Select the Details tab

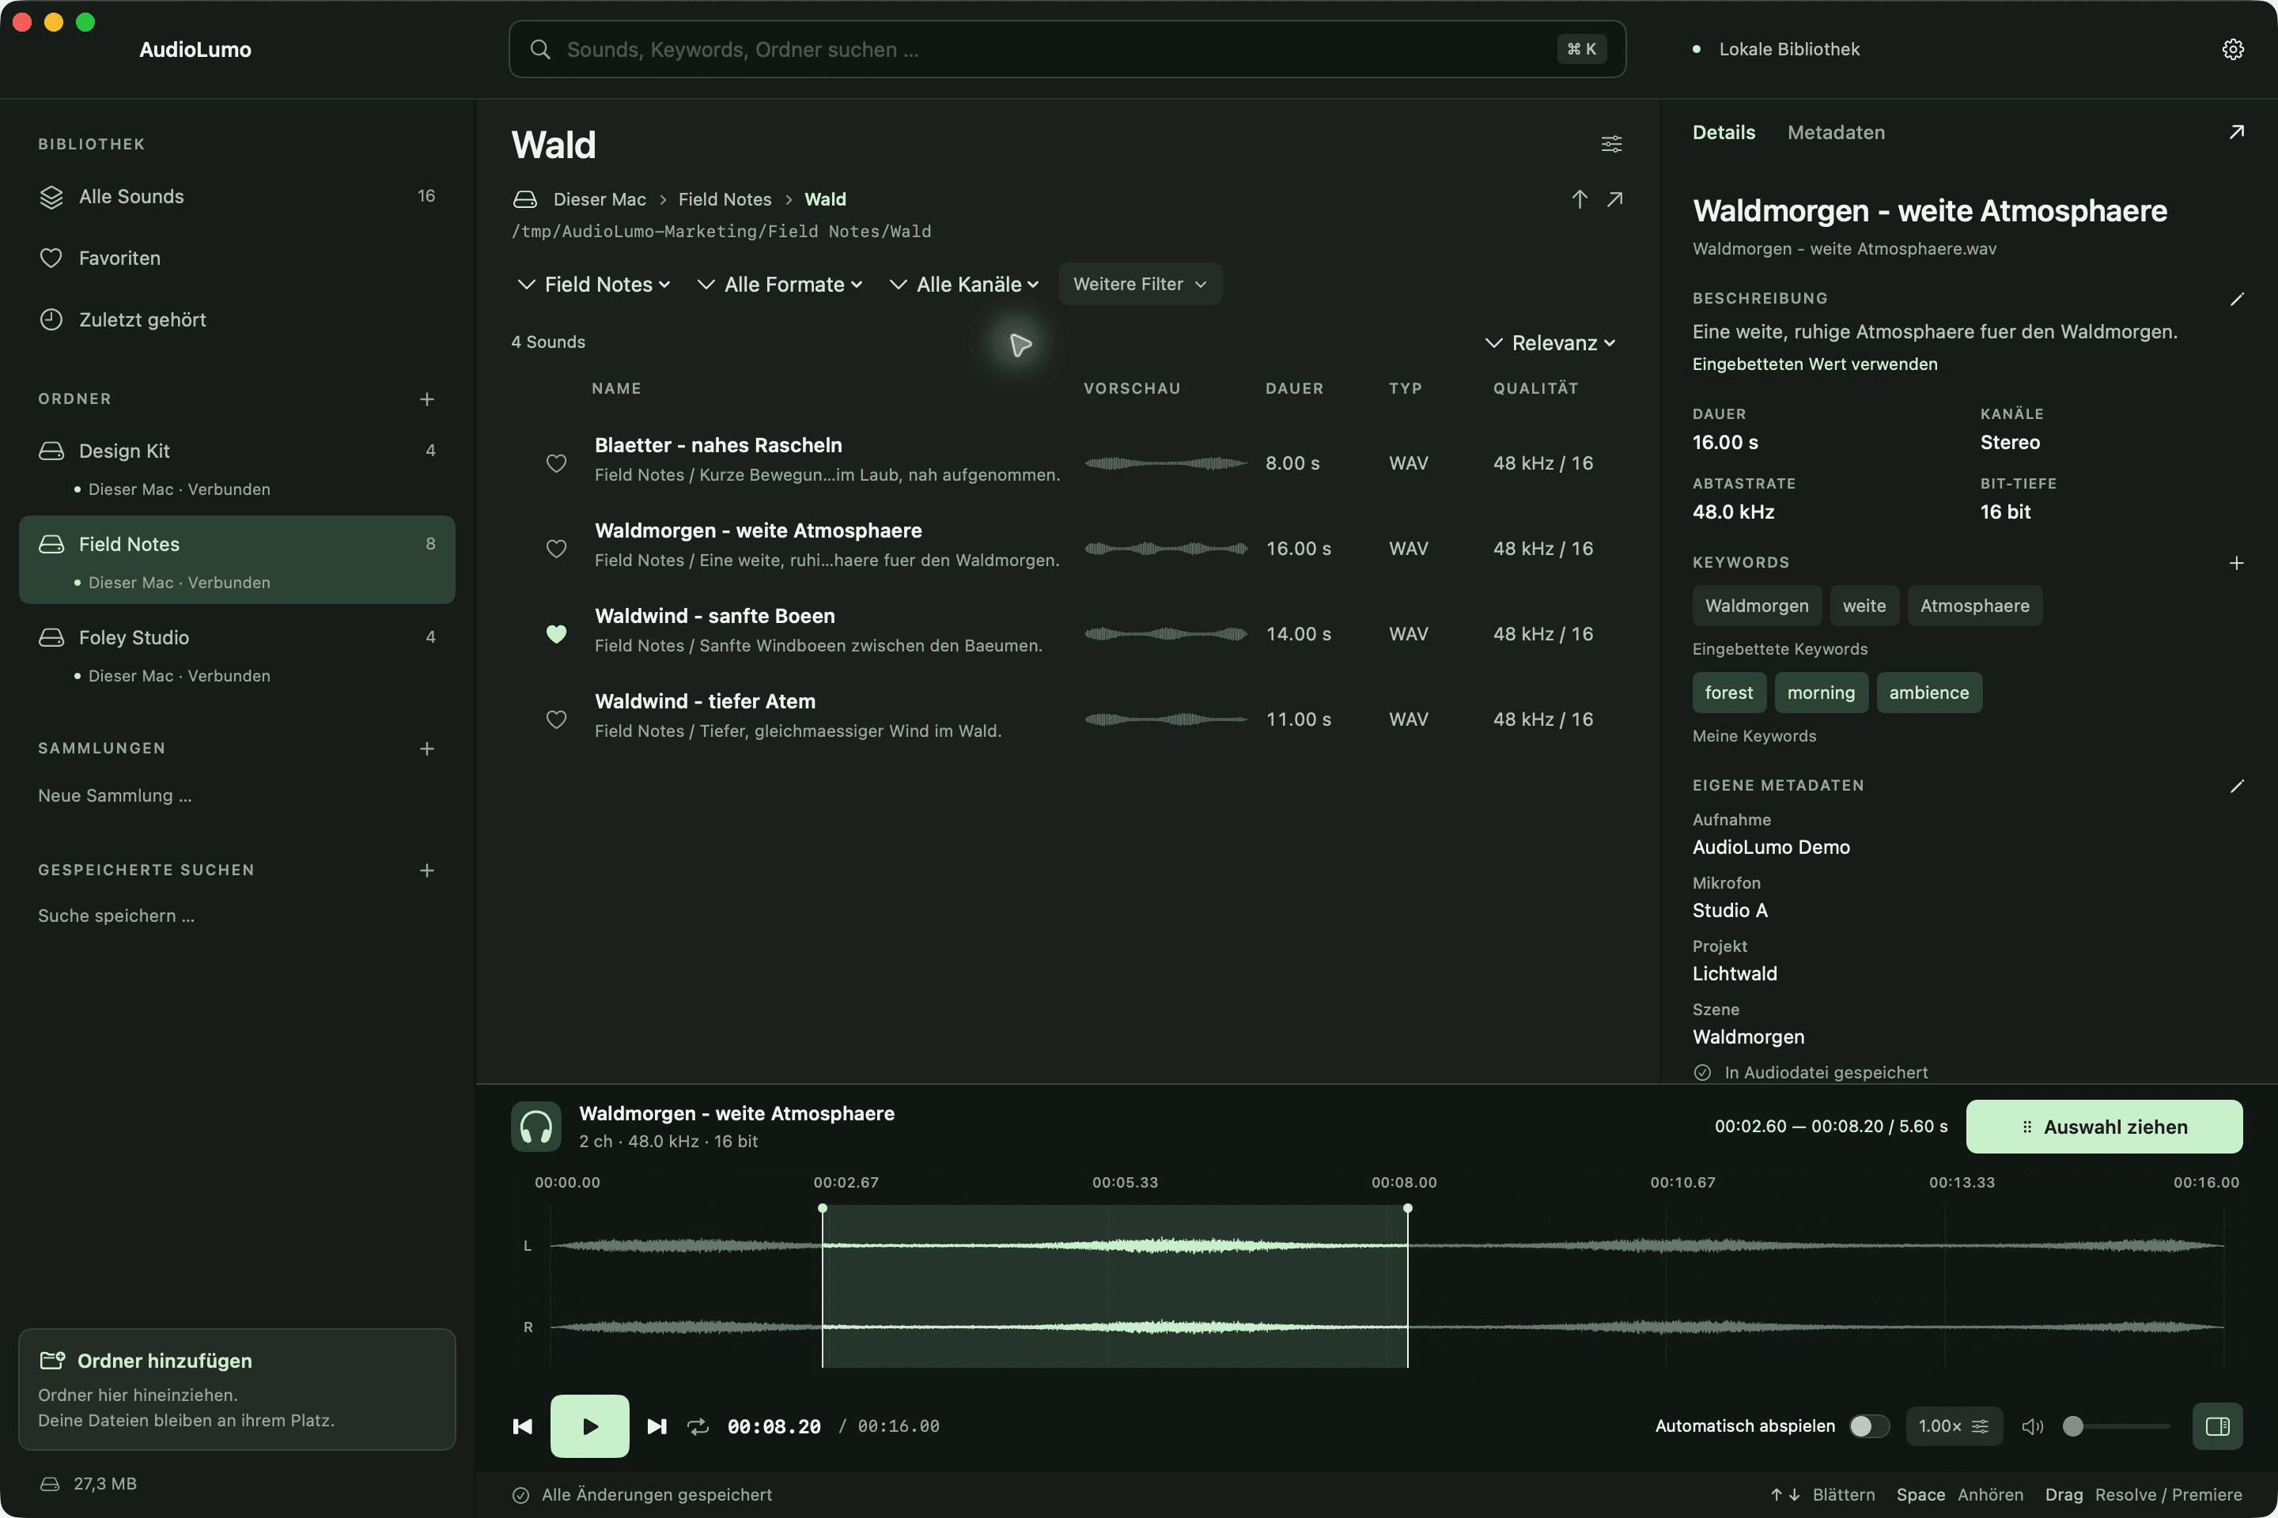click(1723, 133)
